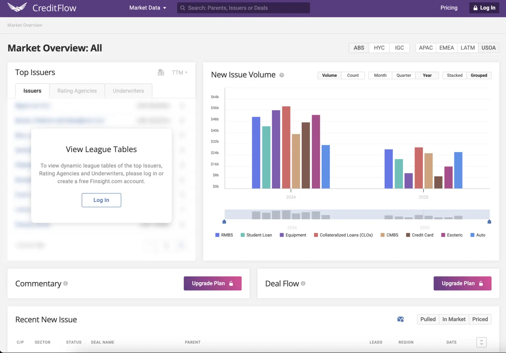
Task: Click the Excel export icon in Top Issuers
Action: pyautogui.click(x=161, y=72)
